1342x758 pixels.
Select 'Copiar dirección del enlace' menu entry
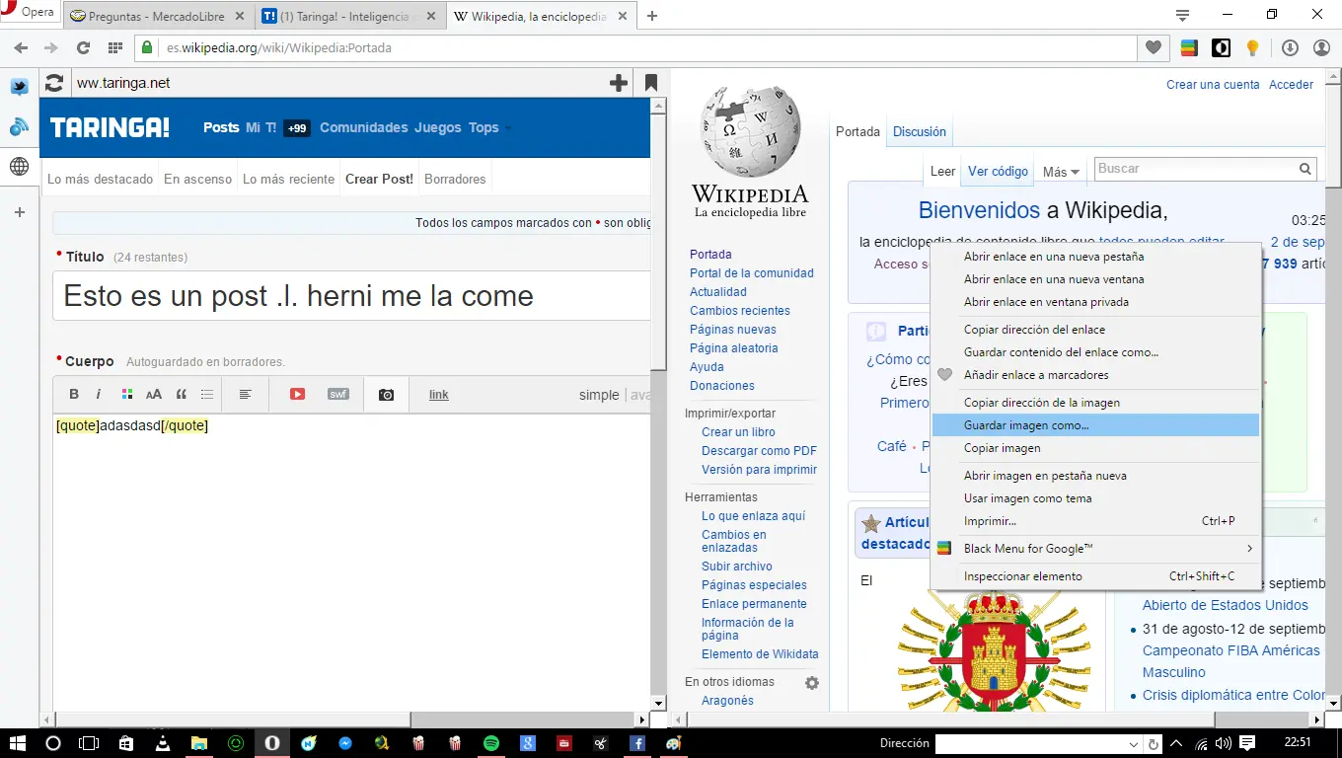pos(1095,330)
